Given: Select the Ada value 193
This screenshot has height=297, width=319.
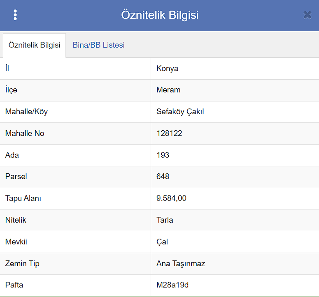Looking at the screenshot, I should pyautogui.click(x=163, y=155).
